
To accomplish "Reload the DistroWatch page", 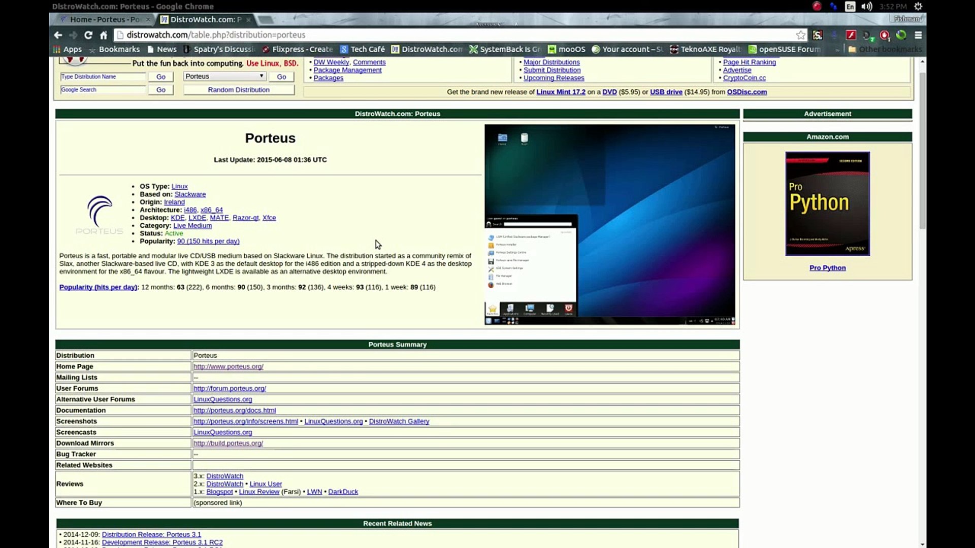I will click(x=88, y=35).
